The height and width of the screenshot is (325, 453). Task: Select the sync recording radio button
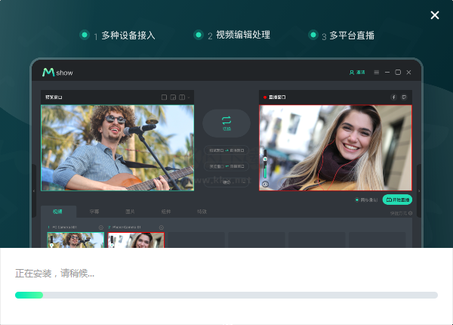pos(357,200)
